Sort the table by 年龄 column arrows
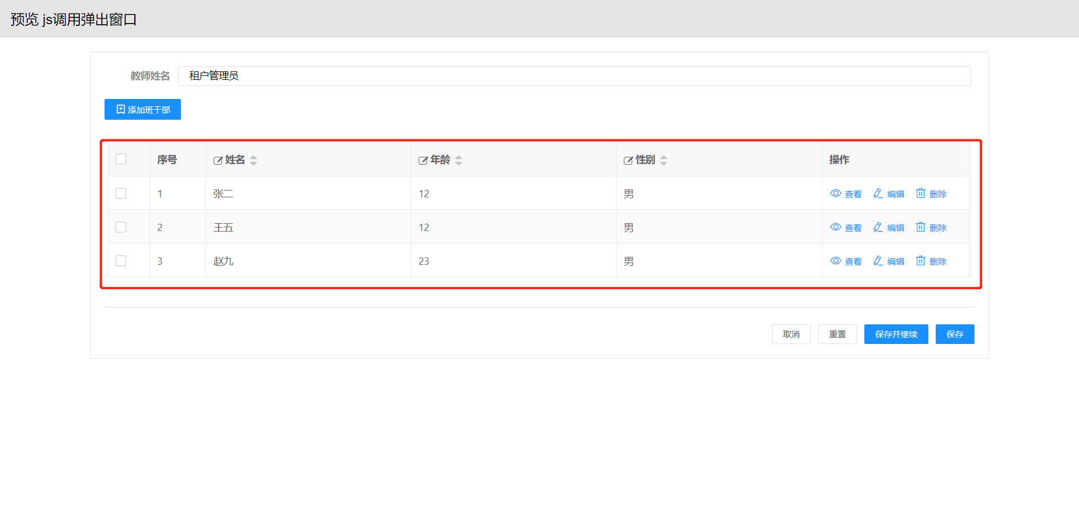Screen dimensions: 1079x507 (459, 160)
